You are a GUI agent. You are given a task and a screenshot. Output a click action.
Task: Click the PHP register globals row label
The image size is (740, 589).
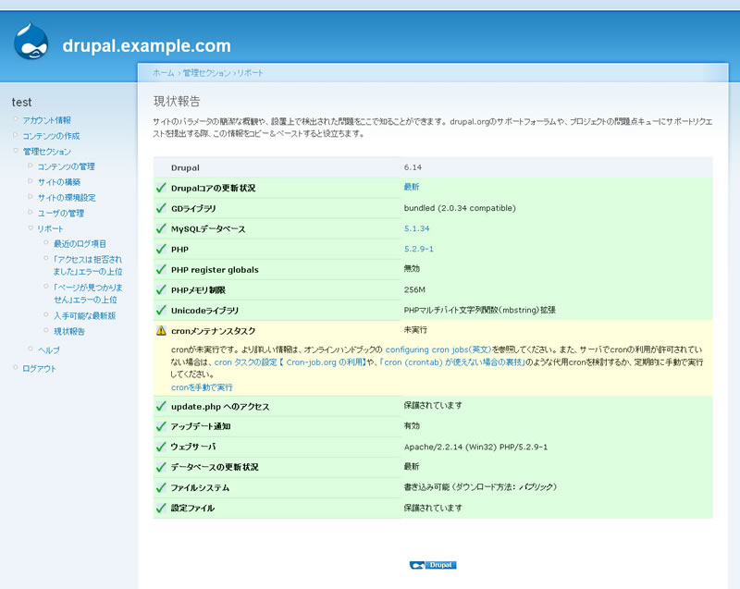(215, 270)
